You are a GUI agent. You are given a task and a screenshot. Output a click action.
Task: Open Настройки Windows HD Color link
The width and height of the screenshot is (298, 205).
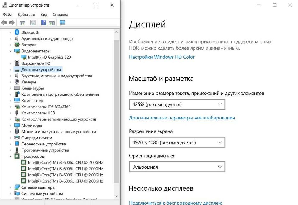(162, 57)
